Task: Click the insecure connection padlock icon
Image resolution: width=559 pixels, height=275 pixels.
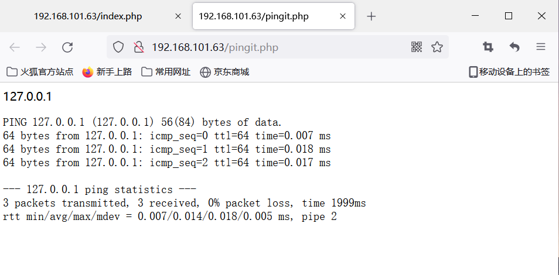Action: tap(139, 47)
